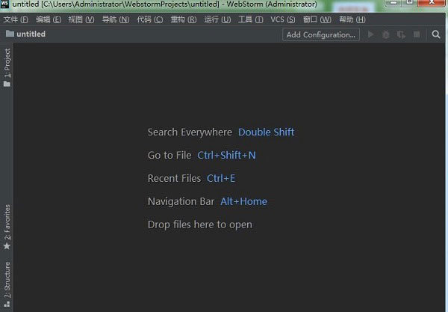
Task: Open the 运行 (U) menu
Action: (x=217, y=19)
